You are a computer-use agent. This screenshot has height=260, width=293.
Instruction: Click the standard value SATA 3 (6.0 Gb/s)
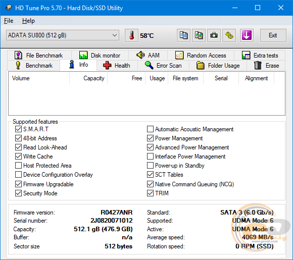(x=247, y=213)
